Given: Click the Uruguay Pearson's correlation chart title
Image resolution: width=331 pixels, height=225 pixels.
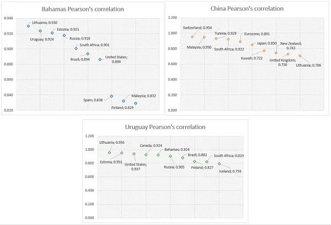Looking at the screenshot, I should [x=165, y=127].
